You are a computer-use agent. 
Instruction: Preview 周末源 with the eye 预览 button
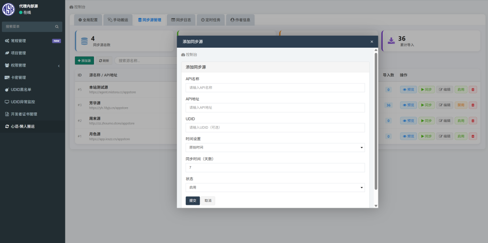coord(408,121)
